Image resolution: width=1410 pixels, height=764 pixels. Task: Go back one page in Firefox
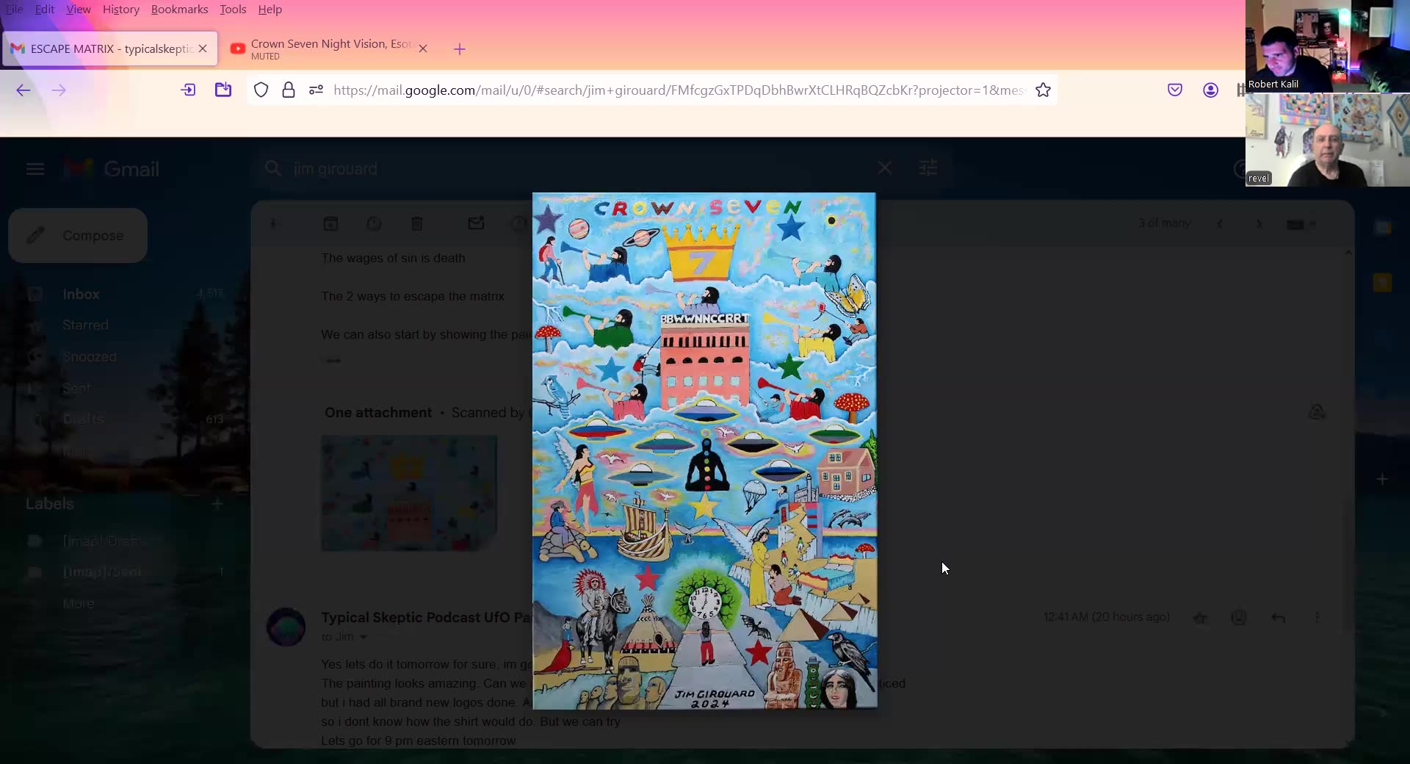23,90
